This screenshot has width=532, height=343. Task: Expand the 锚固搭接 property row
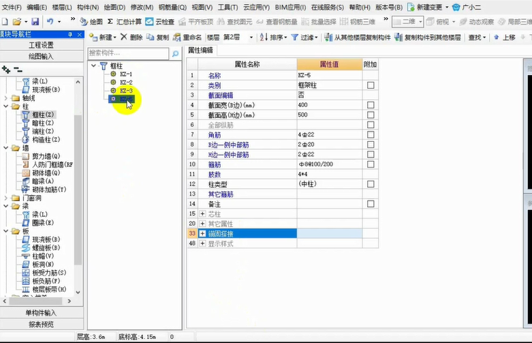[x=202, y=234]
